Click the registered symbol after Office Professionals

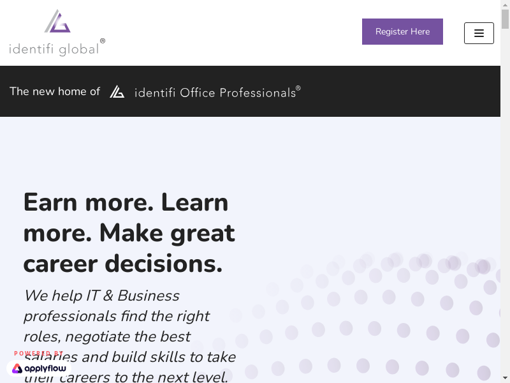298,88
